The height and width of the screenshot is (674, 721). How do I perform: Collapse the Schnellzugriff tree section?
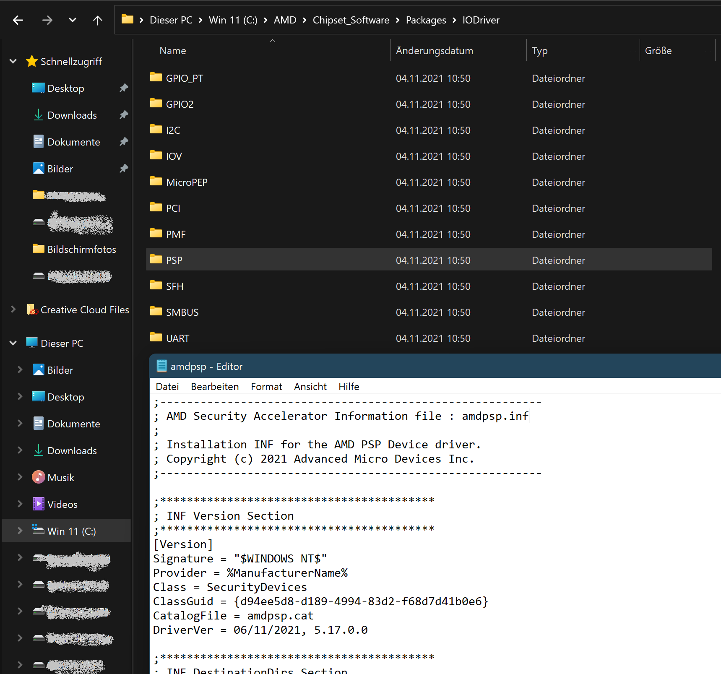(13, 61)
